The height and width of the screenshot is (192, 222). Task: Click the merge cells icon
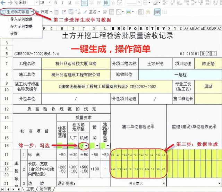[120, 3]
